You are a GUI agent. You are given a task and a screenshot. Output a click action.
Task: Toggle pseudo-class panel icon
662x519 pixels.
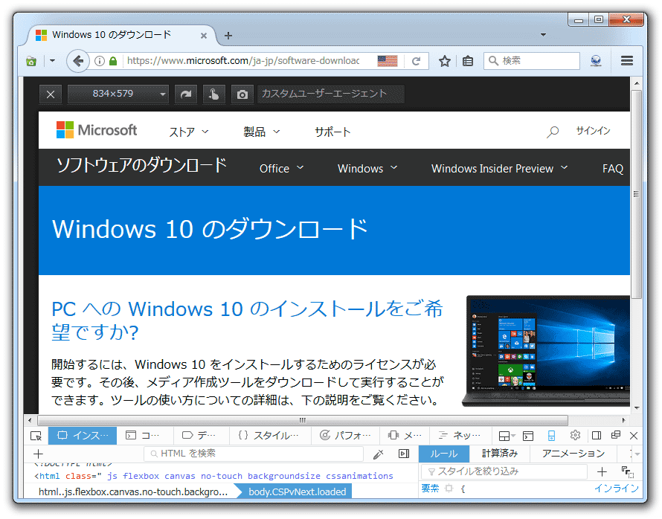[627, 472]
